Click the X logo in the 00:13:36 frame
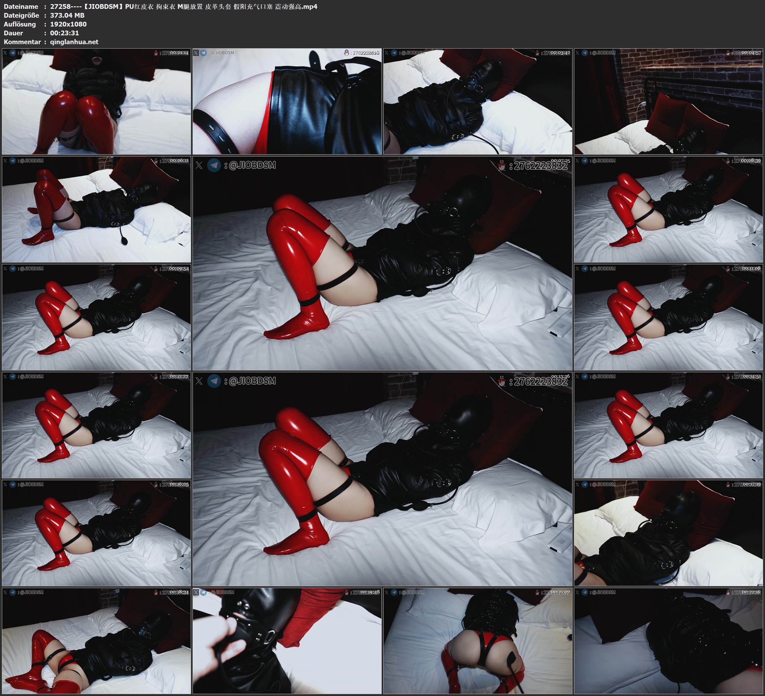765x696 pixels. click(199, 381)
